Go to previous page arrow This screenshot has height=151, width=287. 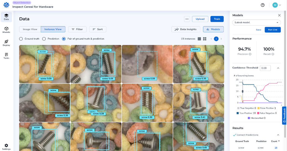pos(211,39)
